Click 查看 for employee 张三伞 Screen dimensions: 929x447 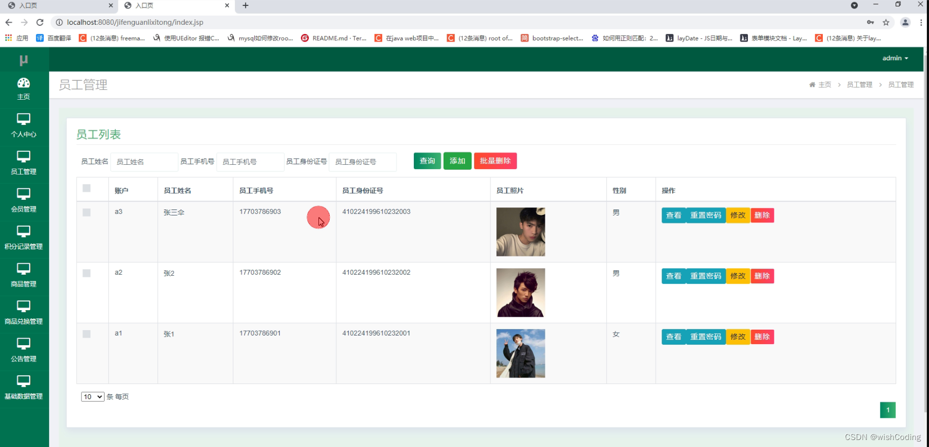(674, 215)
